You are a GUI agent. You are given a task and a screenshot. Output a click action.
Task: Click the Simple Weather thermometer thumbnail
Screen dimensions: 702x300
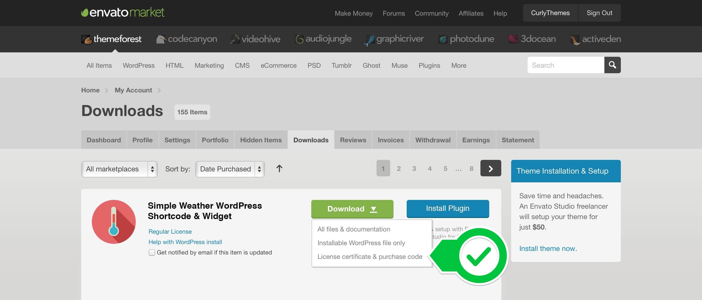114,222
